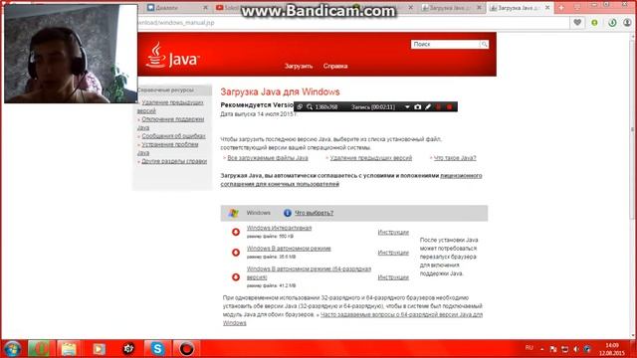Click the download arrow for Windows В автономном режиме
This screenshot has height=358, width=637.
(236, 253)
